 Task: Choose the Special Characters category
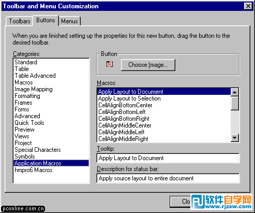coord(38,150)
